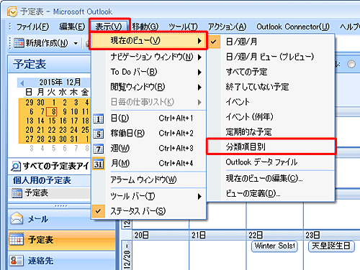Screen dimensions: 360x270
Task: Choose 日/週/月 ビュー (プレビュー)
Action: point(271,57)
